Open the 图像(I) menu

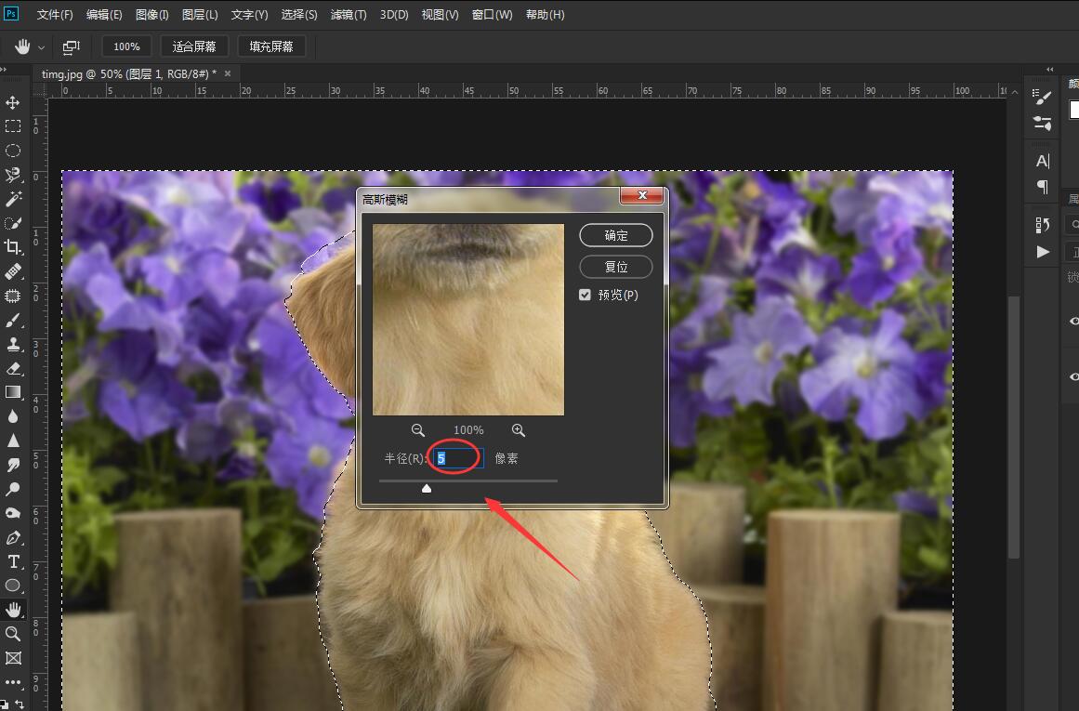pyautogui.click(x=152, y=15)
